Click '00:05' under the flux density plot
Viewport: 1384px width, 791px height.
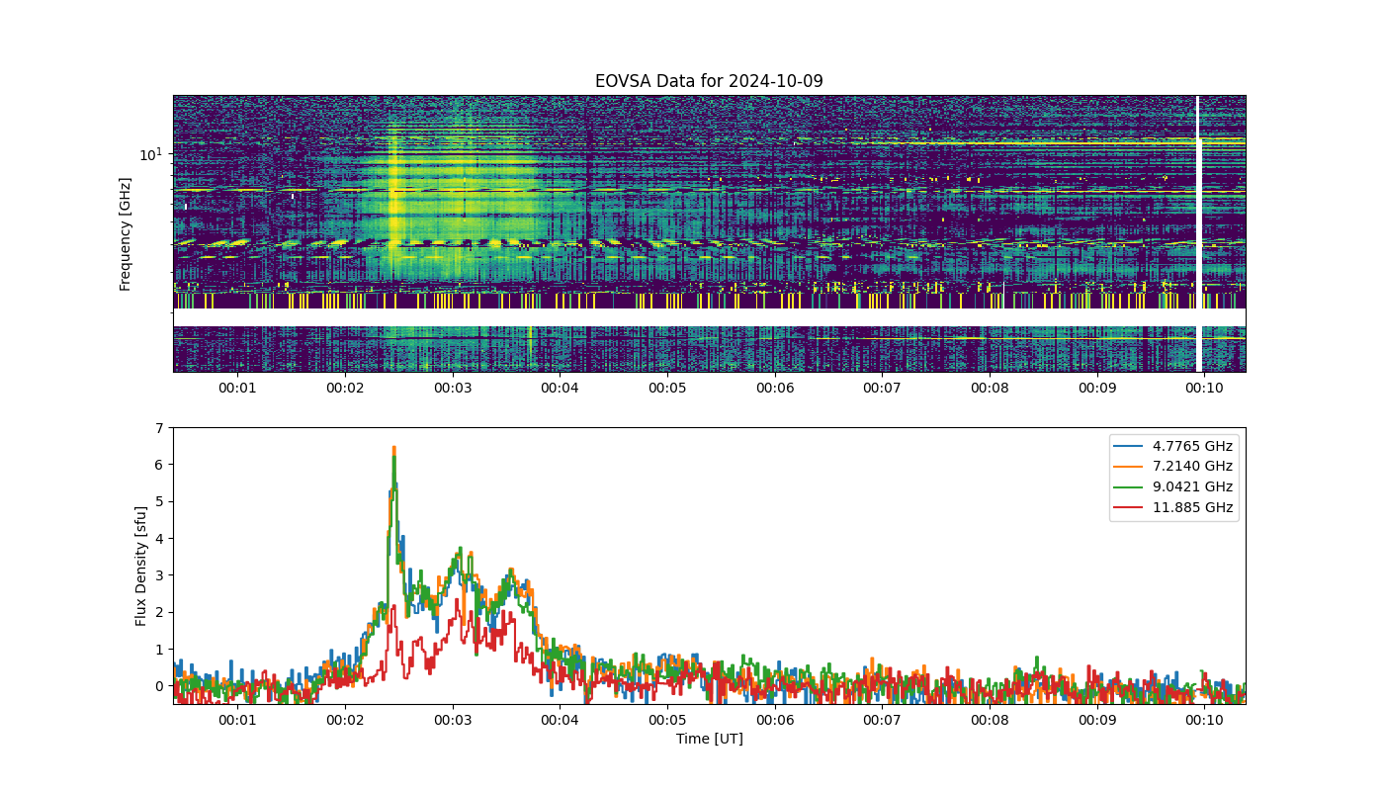667,720
